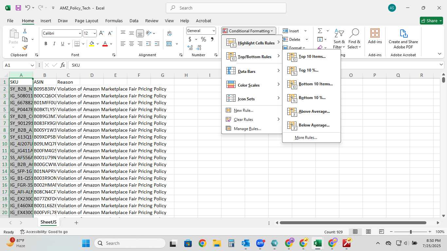Click the Center align icon

coord(132,44)
